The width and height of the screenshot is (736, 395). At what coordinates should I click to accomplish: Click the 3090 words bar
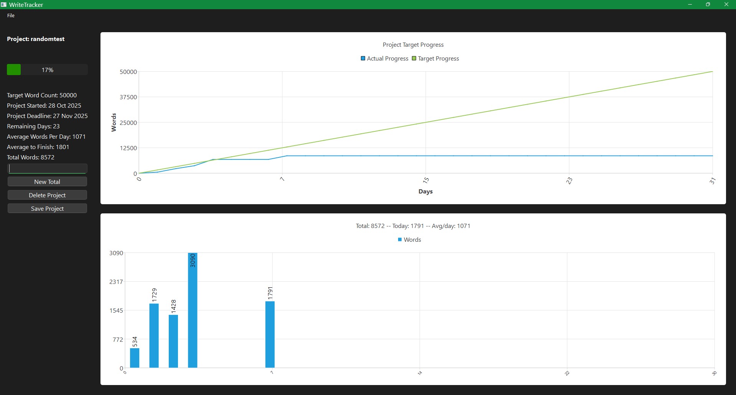pyautogui.click(x=193, y=314)
